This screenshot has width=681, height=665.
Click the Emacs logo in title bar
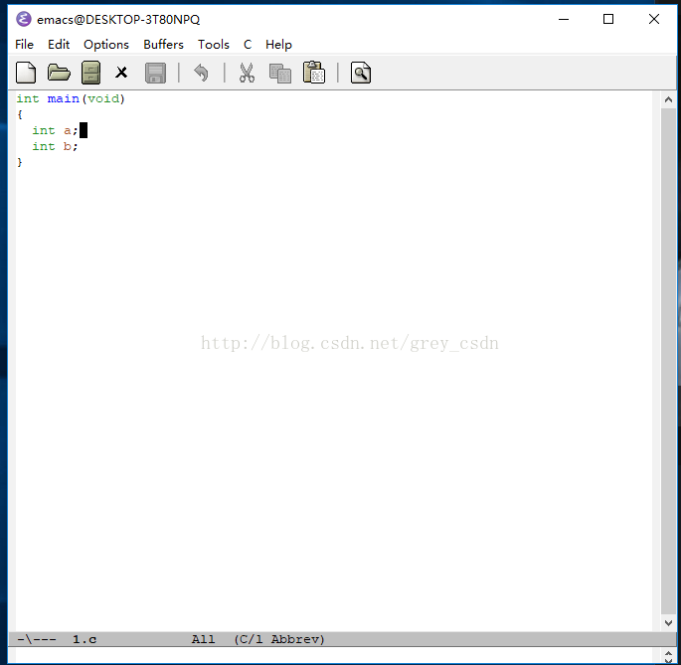click(24, 19)
